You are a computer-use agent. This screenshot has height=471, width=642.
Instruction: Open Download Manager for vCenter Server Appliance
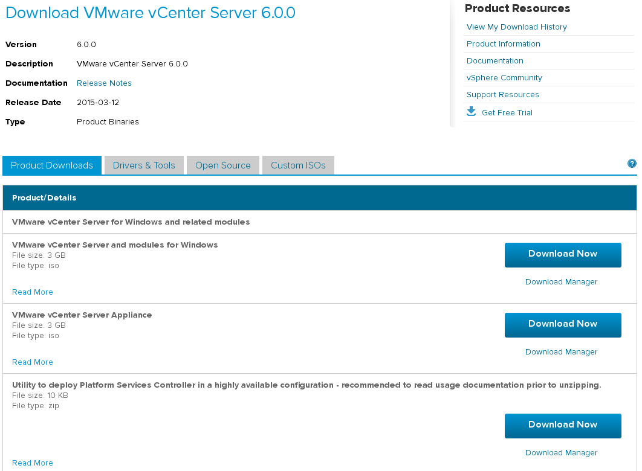[x=561, y=351]
